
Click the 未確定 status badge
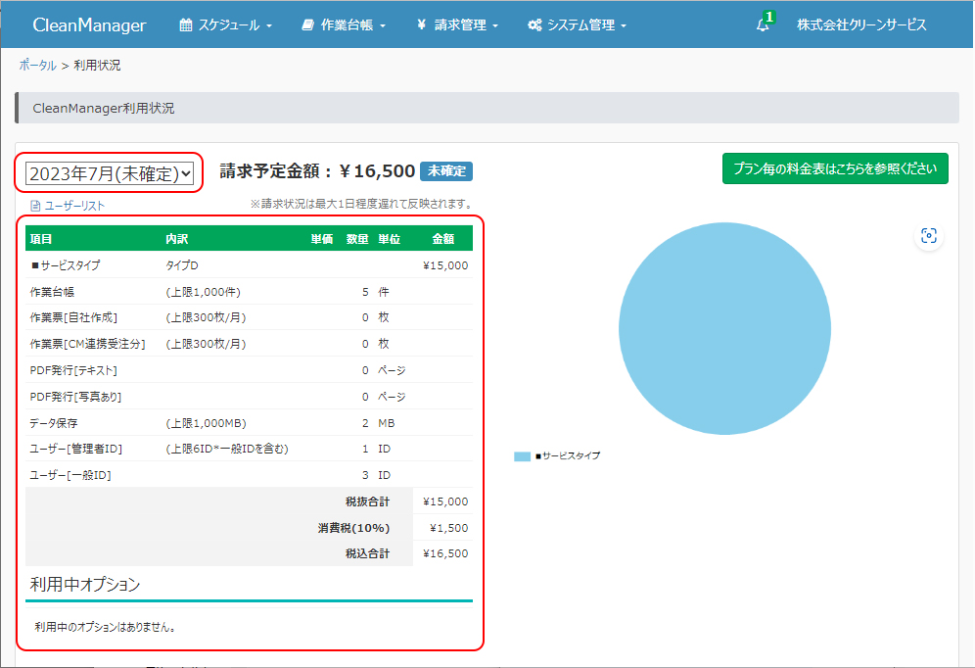coord(446,171)
